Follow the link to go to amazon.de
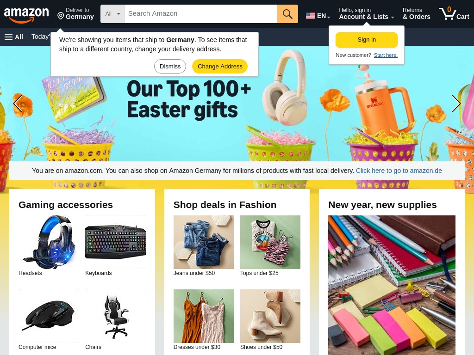The image size is (474, 355). [x=399, y=171]
